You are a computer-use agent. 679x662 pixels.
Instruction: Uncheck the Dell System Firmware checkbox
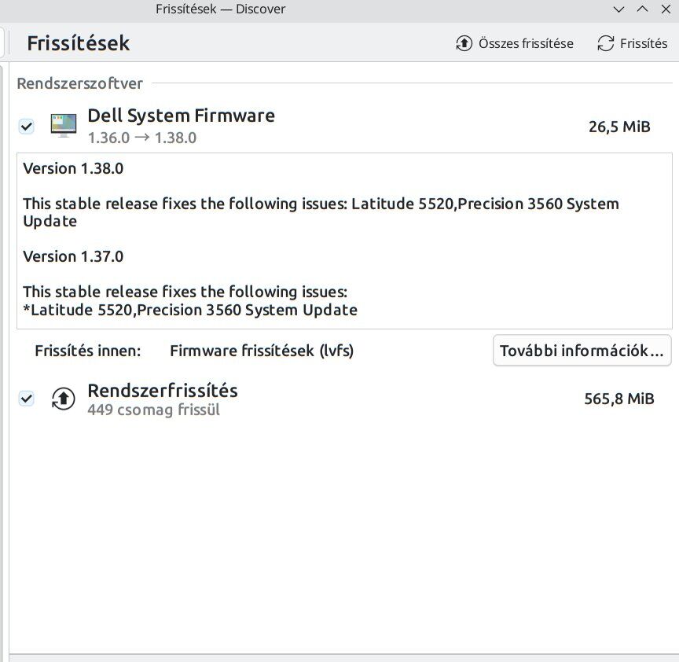coord(27,127)
